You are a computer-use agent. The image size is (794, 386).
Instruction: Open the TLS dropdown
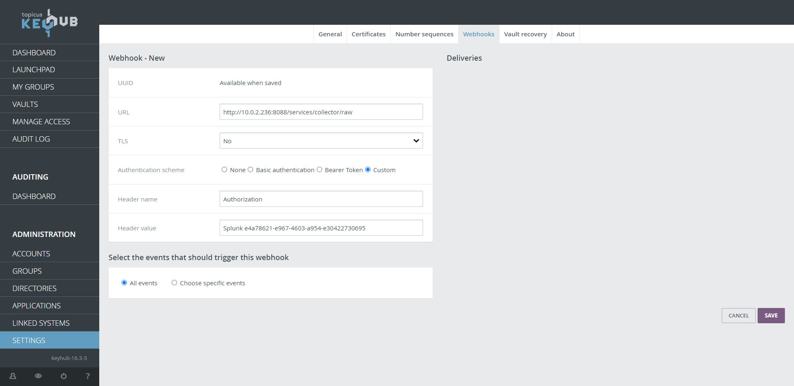click(321, 141)
